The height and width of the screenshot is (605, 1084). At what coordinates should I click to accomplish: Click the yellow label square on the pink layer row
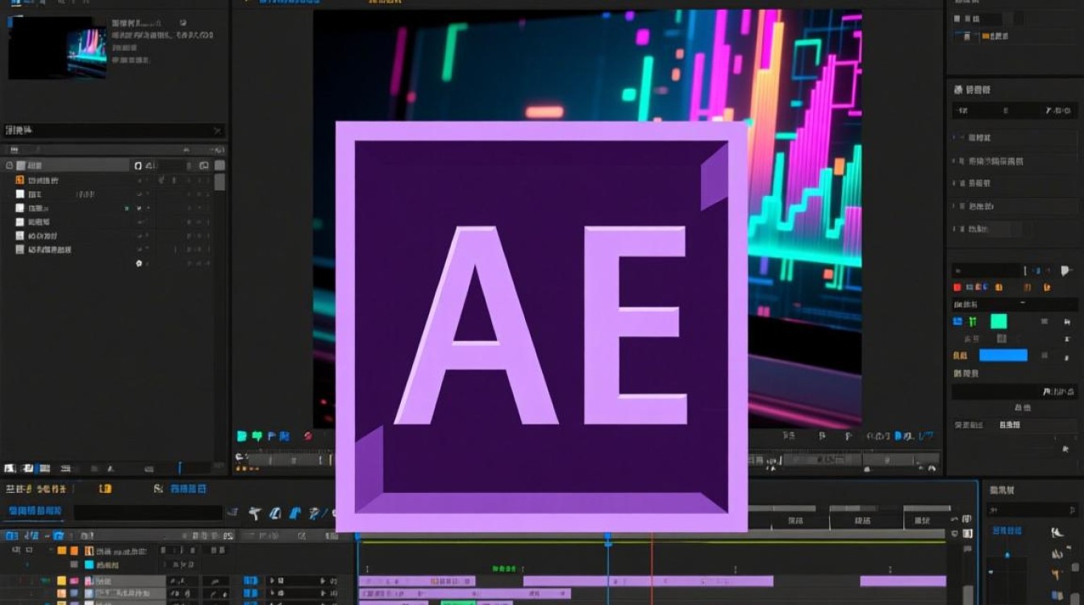62,581
